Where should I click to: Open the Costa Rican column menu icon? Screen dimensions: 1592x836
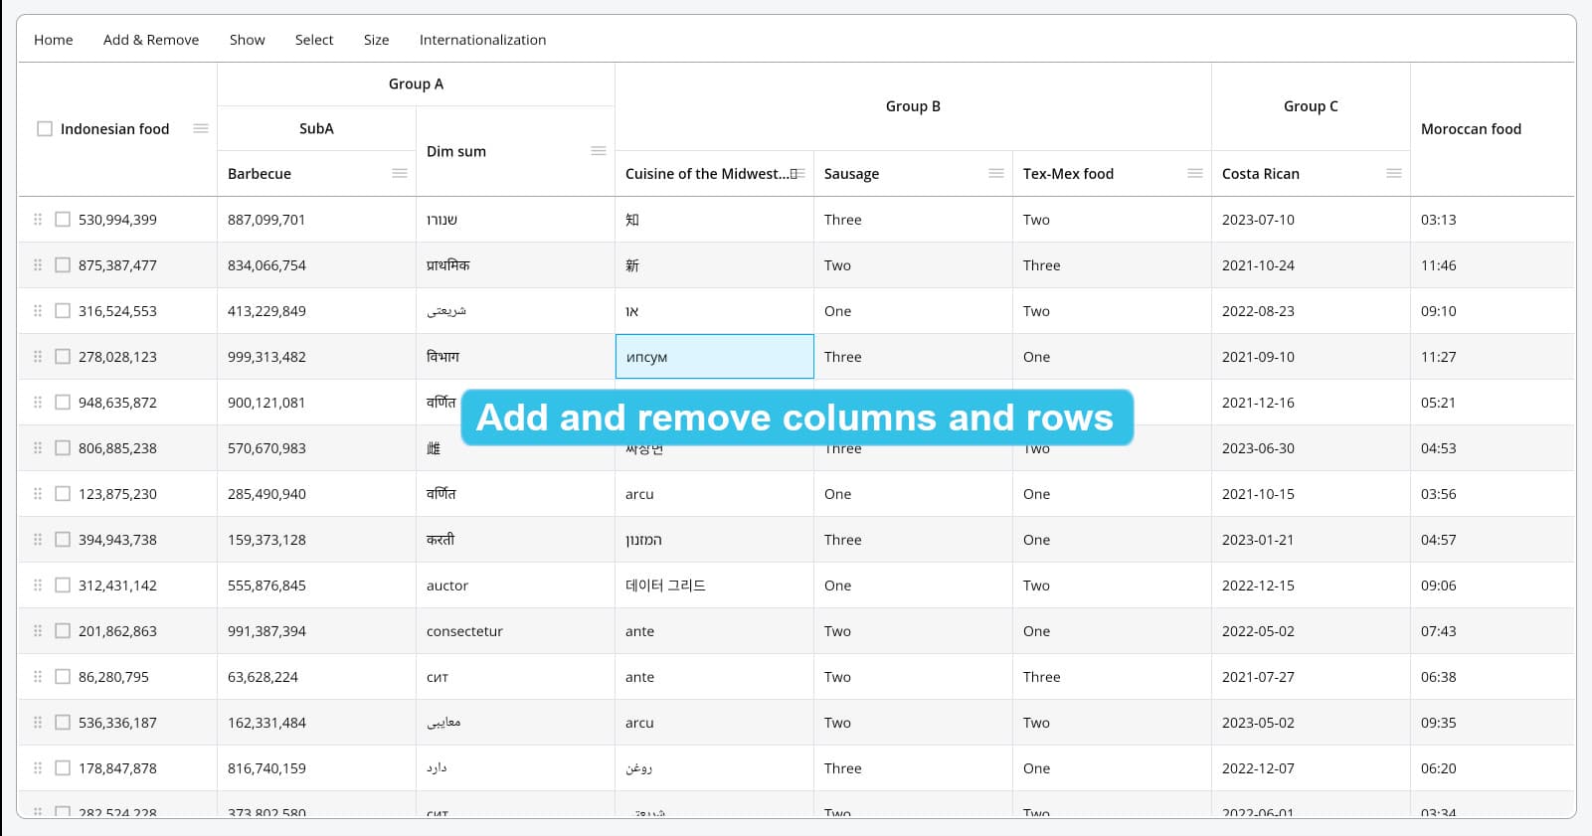click(x=1394, y=174)
